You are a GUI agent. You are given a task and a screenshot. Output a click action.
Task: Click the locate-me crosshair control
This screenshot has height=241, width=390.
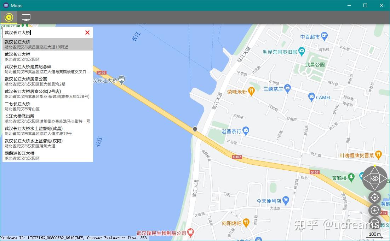[x=374, y=198]
